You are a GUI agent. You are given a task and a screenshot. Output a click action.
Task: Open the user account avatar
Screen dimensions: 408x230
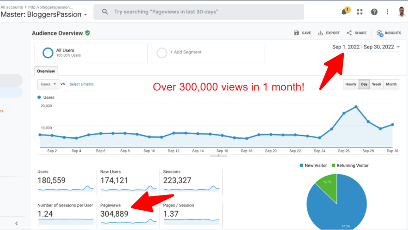(x=402, y=12)
